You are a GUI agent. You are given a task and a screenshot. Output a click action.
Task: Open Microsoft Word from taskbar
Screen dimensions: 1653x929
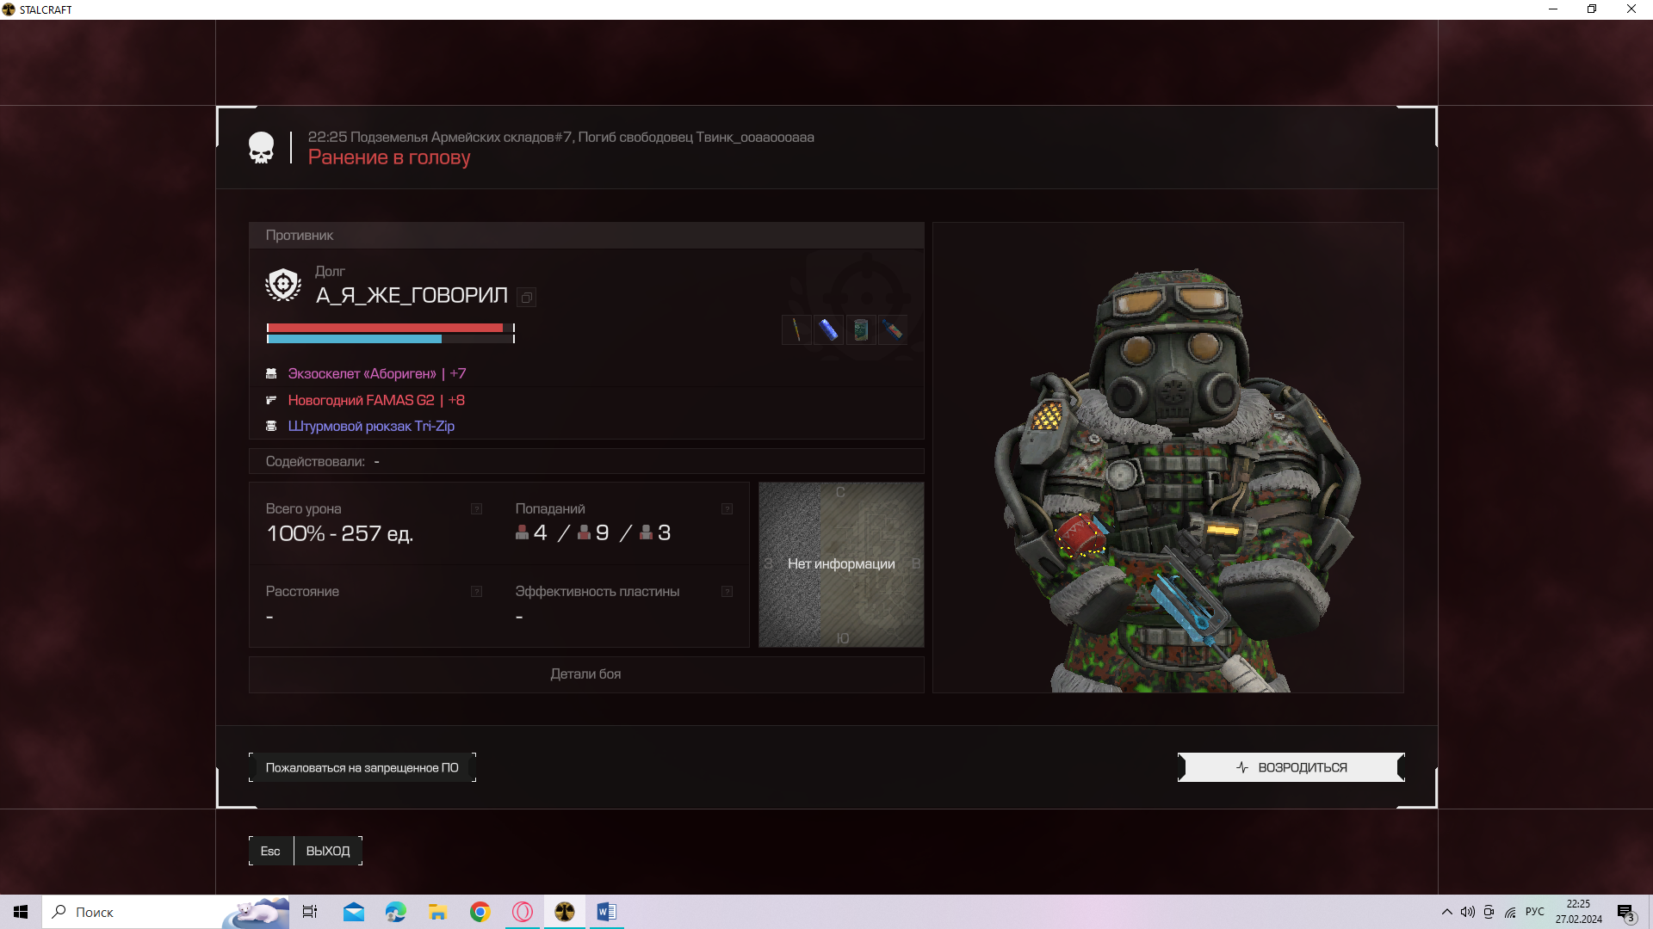(x=606, y=912)
